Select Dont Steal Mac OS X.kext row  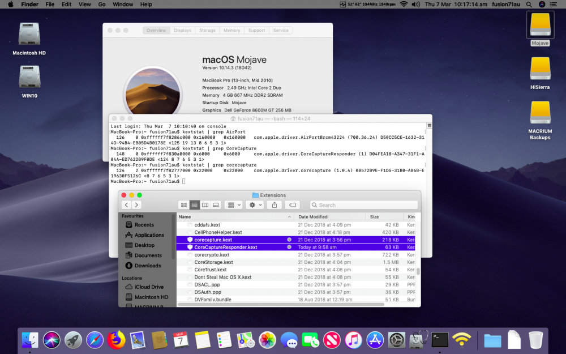(295, 277)
